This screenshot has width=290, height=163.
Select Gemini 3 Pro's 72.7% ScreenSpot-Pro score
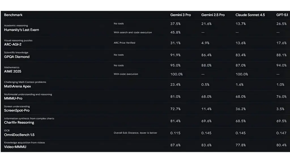(x=175, y=109)
